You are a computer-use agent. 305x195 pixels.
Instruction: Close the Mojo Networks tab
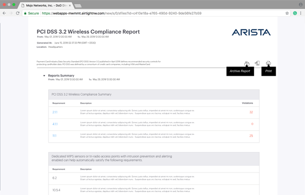[69, 5]
